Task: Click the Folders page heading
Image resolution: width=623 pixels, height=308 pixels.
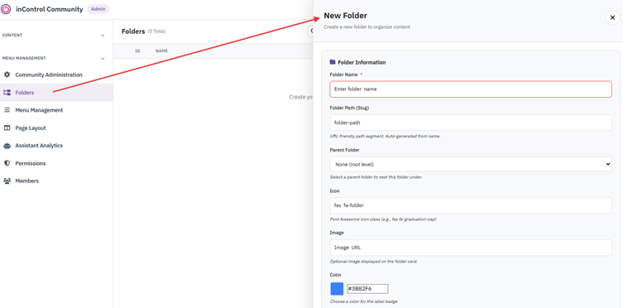Action: (133, 31)
